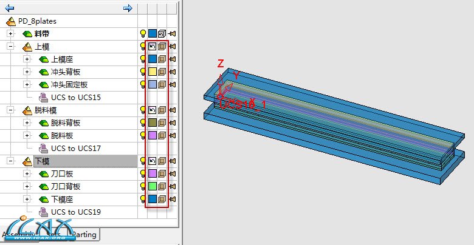Expand the 上模座 node
Screen dimensions: 474x245
coord(27,59)
